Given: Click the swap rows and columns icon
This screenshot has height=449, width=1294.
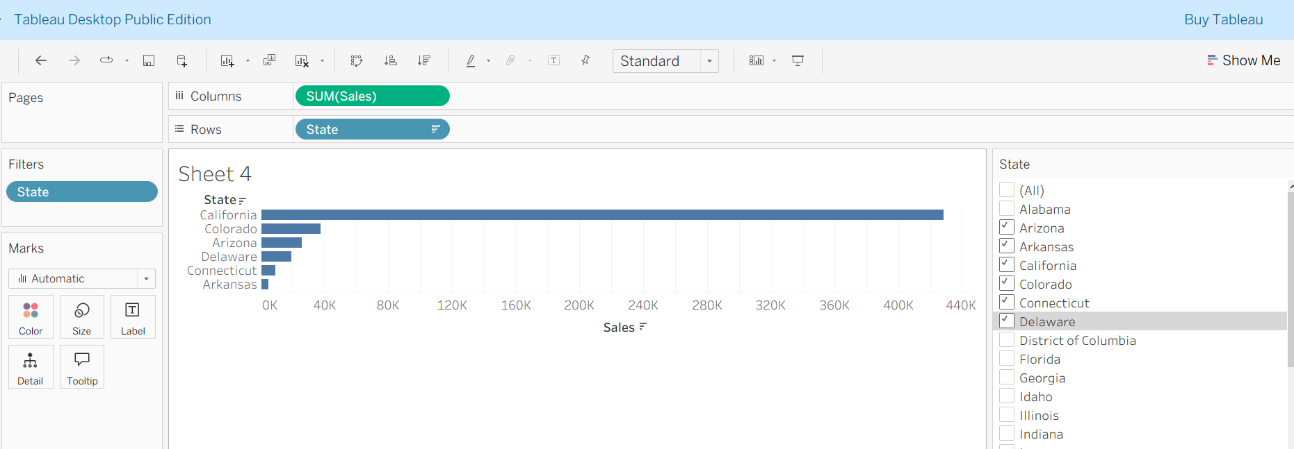Looking at the screenshot, I should [x=357, y=60].
